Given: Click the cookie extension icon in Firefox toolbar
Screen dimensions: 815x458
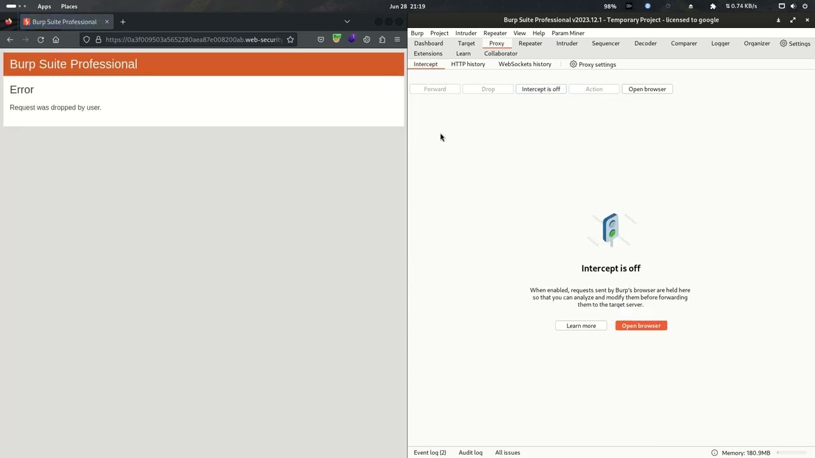Looking at the screenshot, I should pos(367,39).
